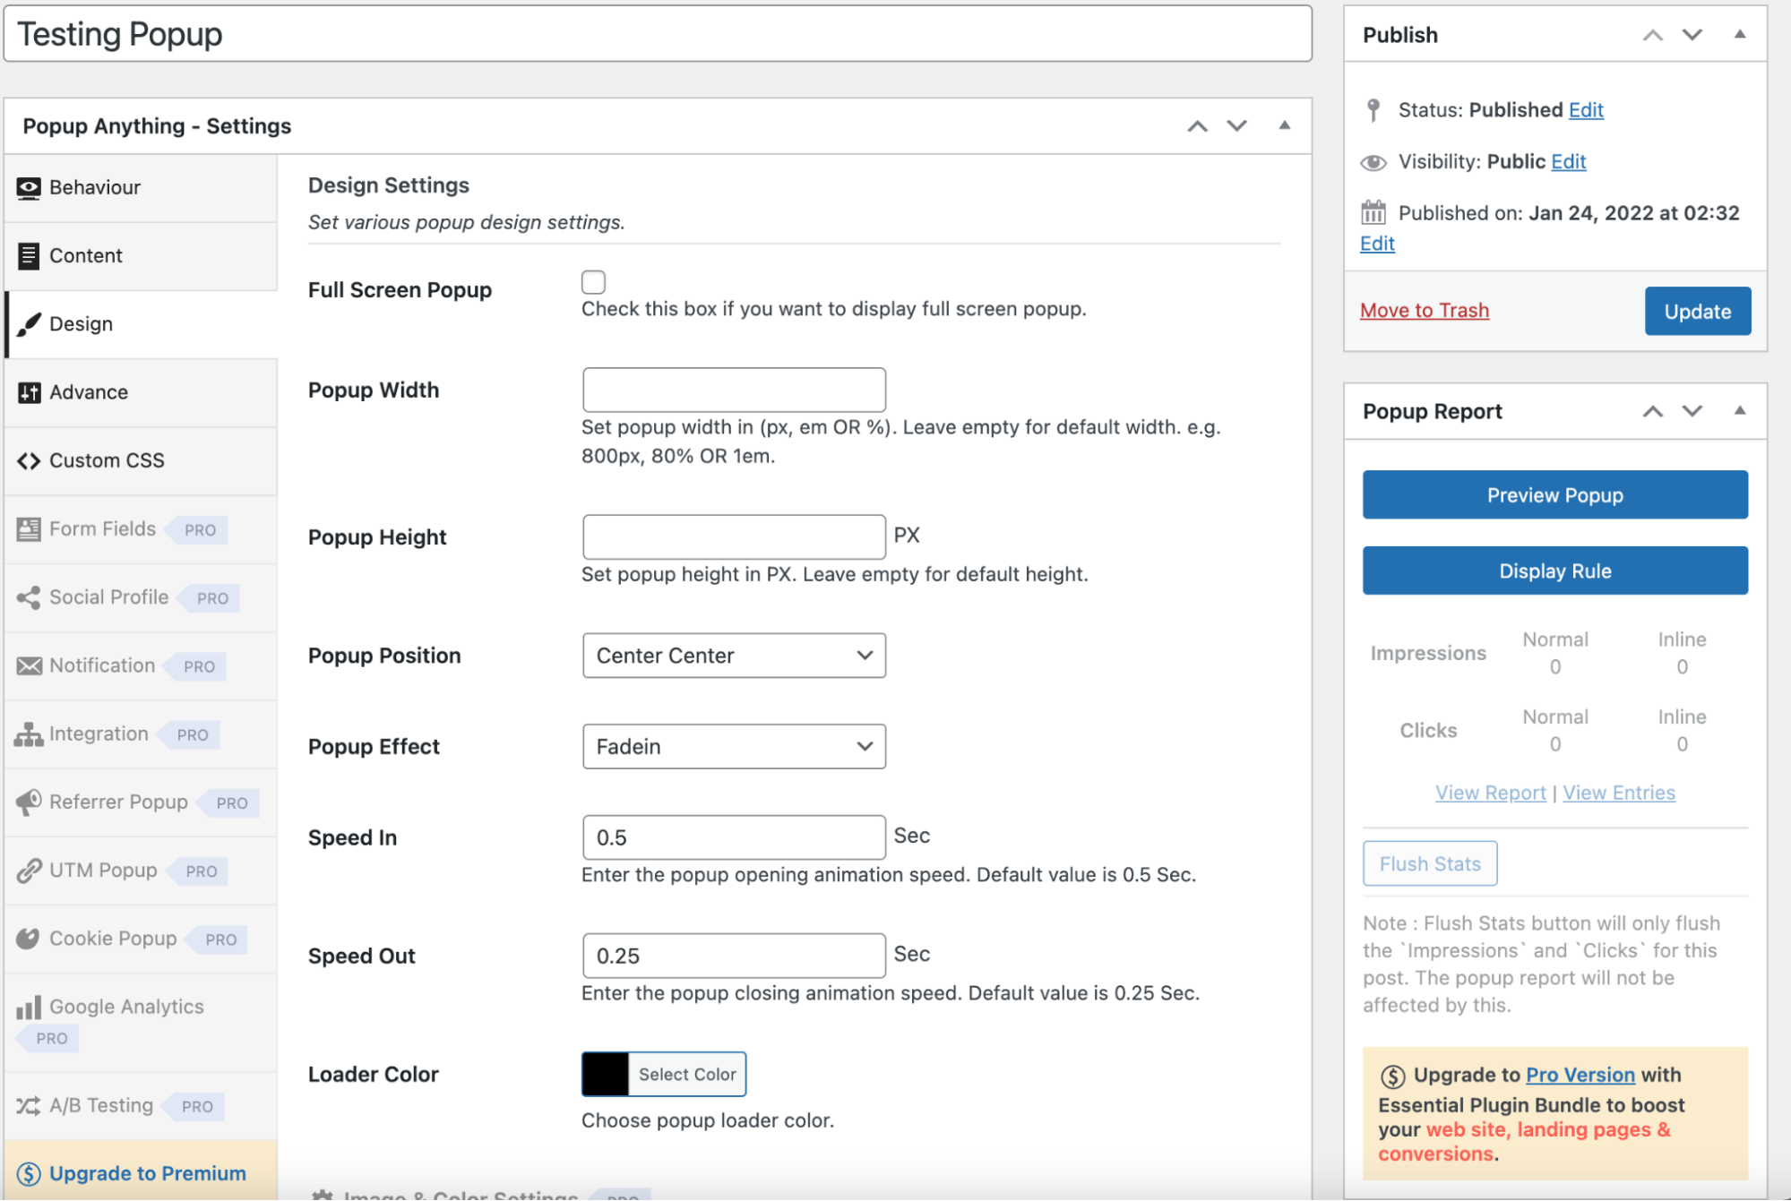Screen dimensions: 1791x1201
Task: Open the View Entries link
Action: tap(1618, 794)
